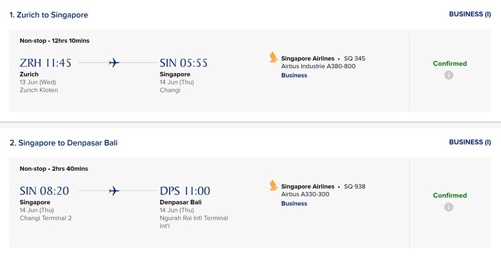
Task: Click the first flight's Confirmed status text
Action: (450, 63)
